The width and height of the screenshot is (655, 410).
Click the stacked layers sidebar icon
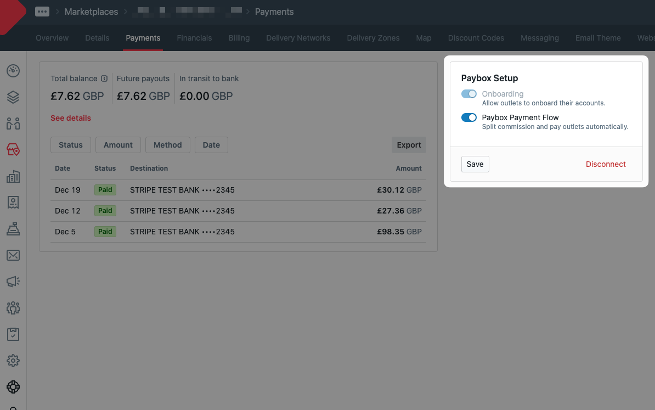point(13,97)
